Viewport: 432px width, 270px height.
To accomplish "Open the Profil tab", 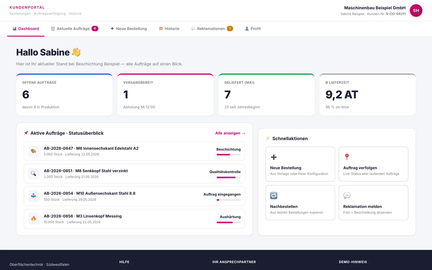I will [x=253, y=29].
